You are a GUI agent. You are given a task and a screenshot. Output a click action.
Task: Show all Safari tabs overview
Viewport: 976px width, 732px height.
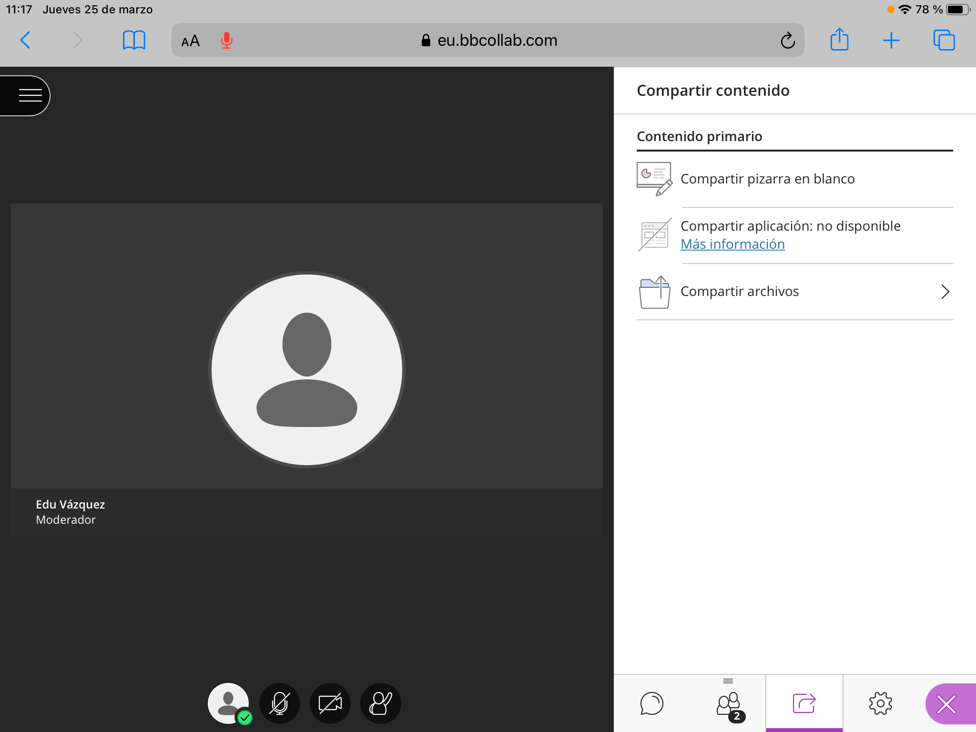pyautogui.click(x=944, y=40)
